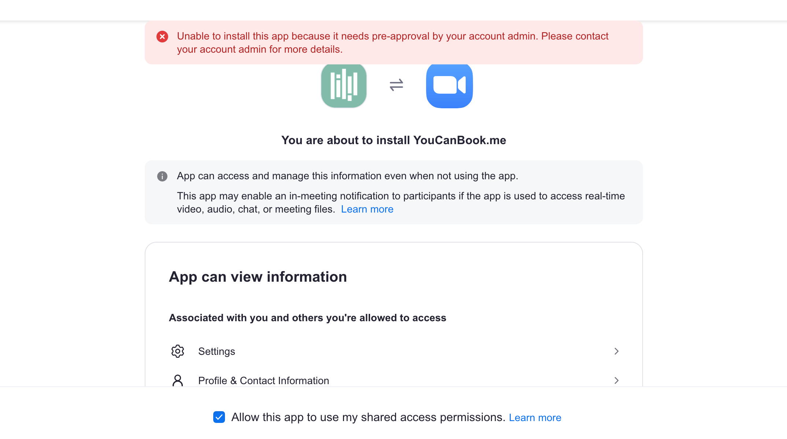Click the Settings gear icon
The width and height of the screenshot is (787, 439).
click(x=178, y=351)
